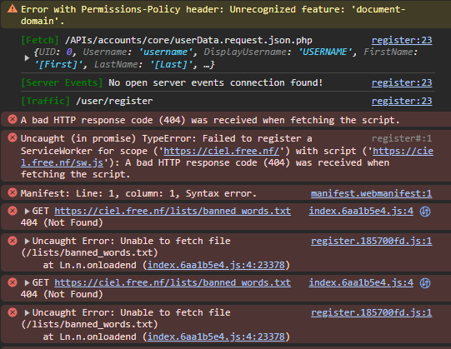Open https://ciel.free.nf/ scope URL link

(221, 151)
